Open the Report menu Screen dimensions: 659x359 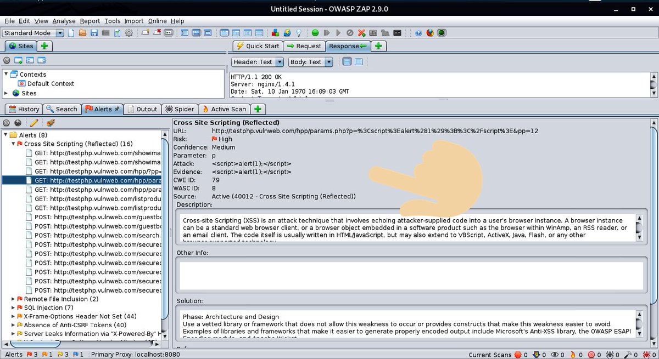pos(90,21)
